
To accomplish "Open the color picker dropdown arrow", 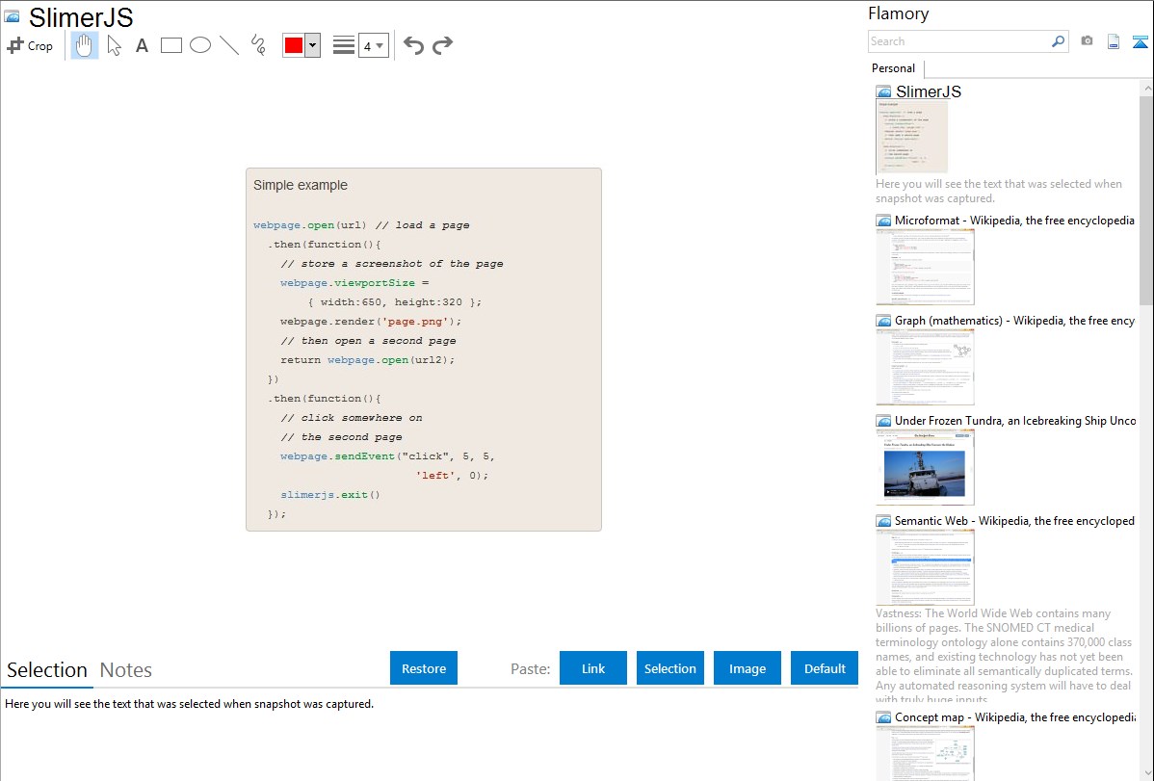I will pyautogui.click(x=312, y=45).
